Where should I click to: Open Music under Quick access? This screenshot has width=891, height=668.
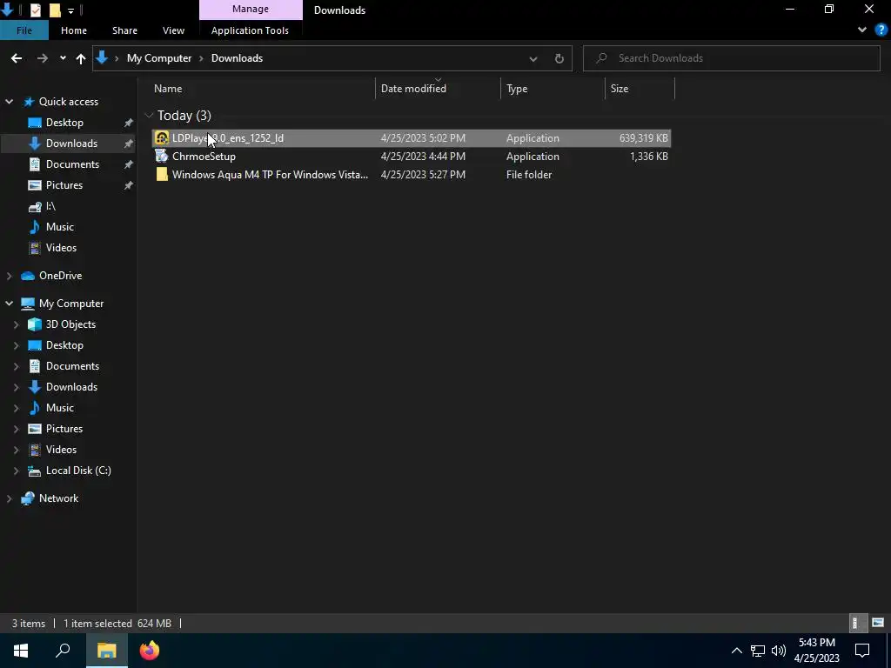(x=60, y=227)
